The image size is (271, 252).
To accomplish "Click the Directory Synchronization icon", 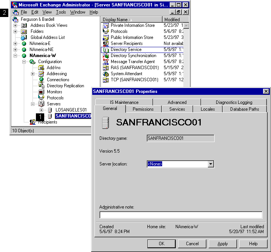I will click(106, 56).
